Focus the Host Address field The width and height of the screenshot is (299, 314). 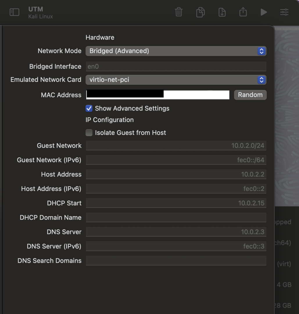(176, 174)
